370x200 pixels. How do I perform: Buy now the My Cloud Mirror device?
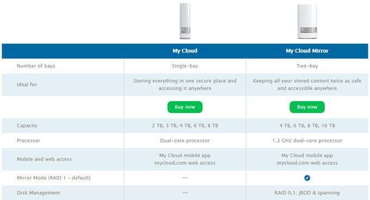tap(307, 107)
